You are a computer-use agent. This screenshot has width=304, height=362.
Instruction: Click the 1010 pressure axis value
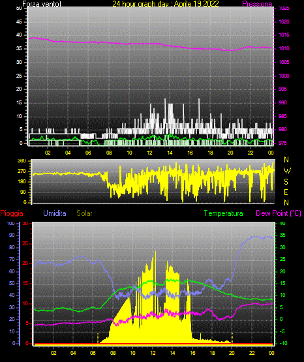coord(284,48)
